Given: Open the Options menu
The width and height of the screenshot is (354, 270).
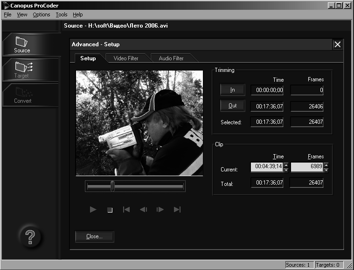Looking at the screenshot, I should pyautogui.click(x=42, y=14).
